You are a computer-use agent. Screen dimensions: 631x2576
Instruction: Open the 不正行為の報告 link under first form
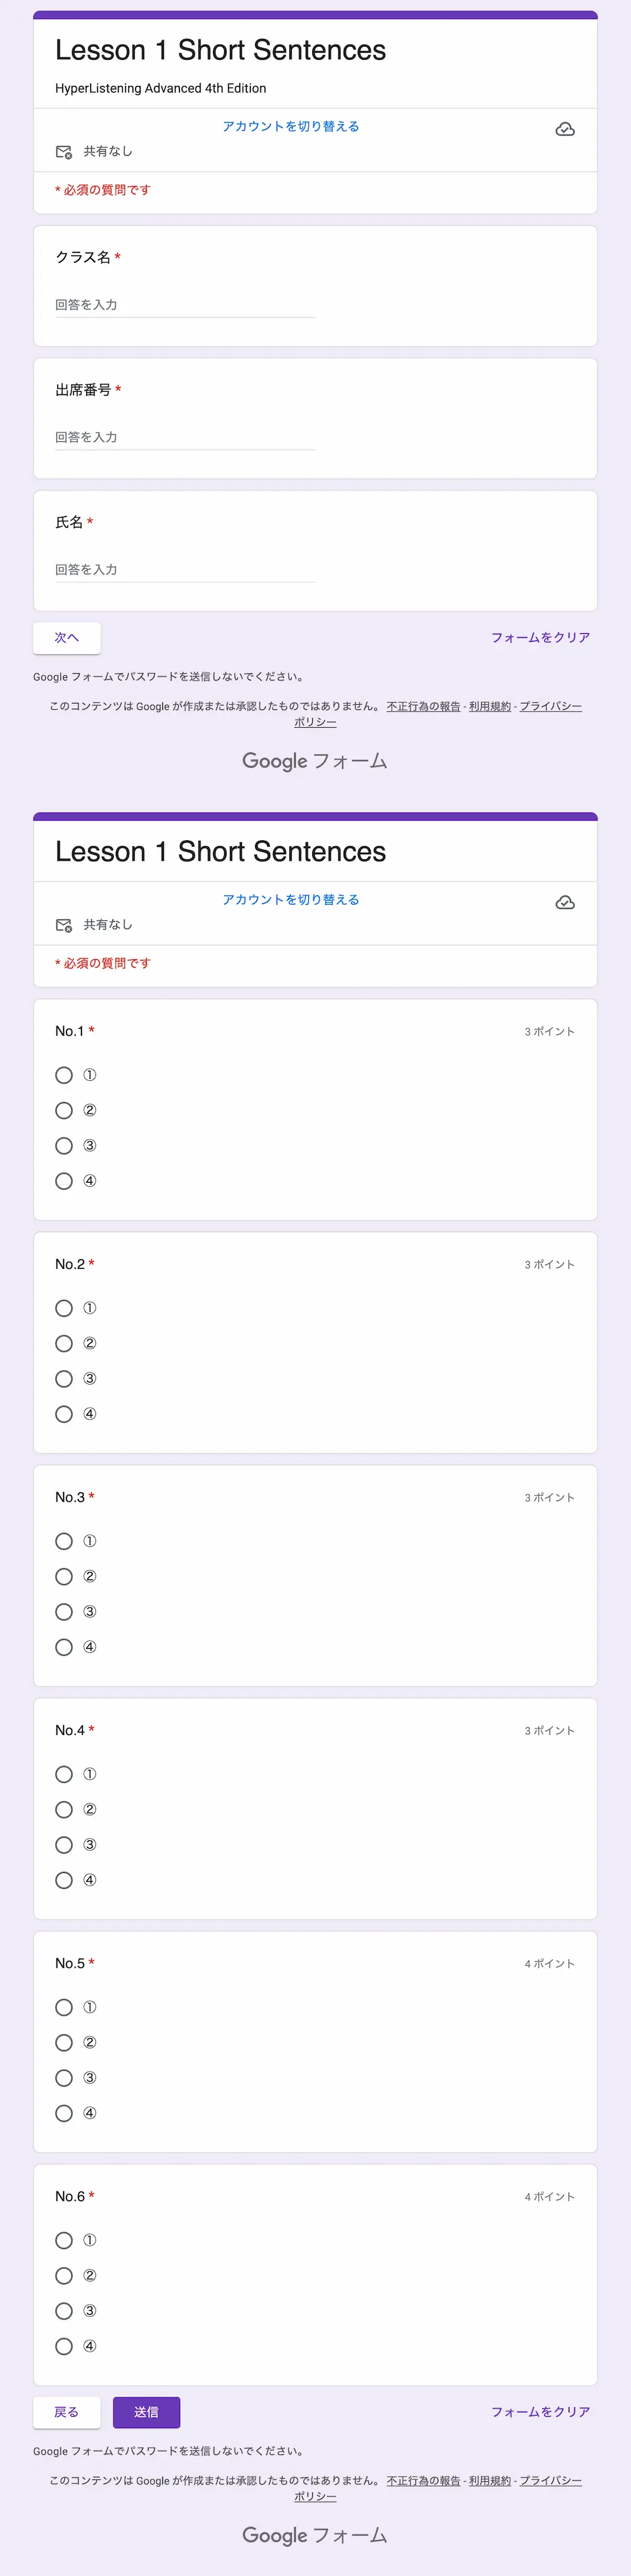pyautogui.click(x=424, y=706)
